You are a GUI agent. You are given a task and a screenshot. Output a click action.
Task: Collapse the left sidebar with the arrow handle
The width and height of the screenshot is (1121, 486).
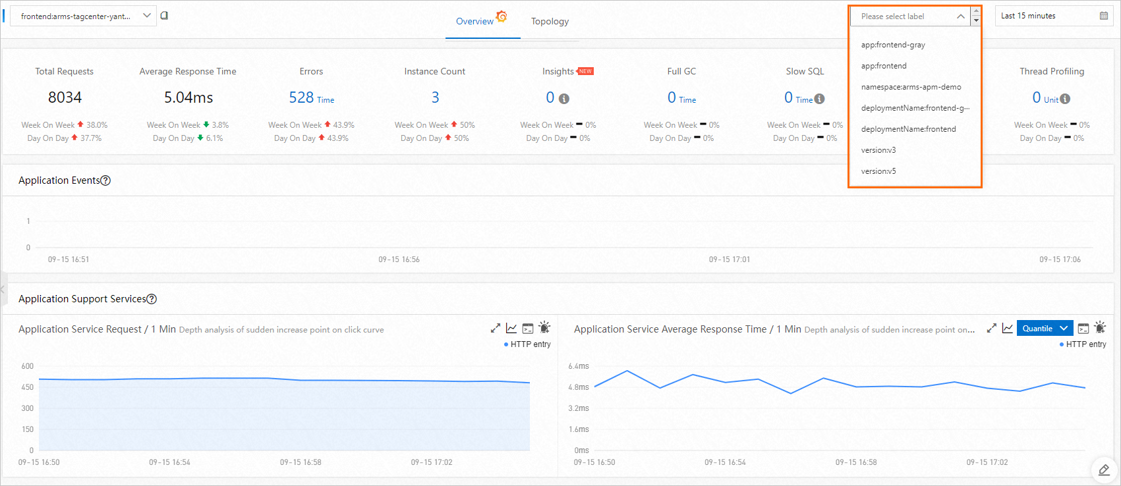click(x=3, y=289)
